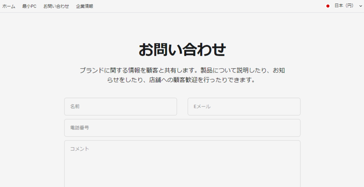Go to the ホーム page
The image size is (364, 187).
click(x=9, y=6)
